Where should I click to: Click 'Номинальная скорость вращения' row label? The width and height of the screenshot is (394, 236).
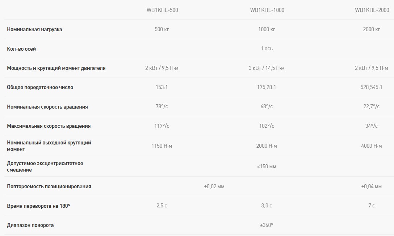point(47,107)
